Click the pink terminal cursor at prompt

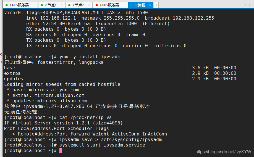click(61, 151)
